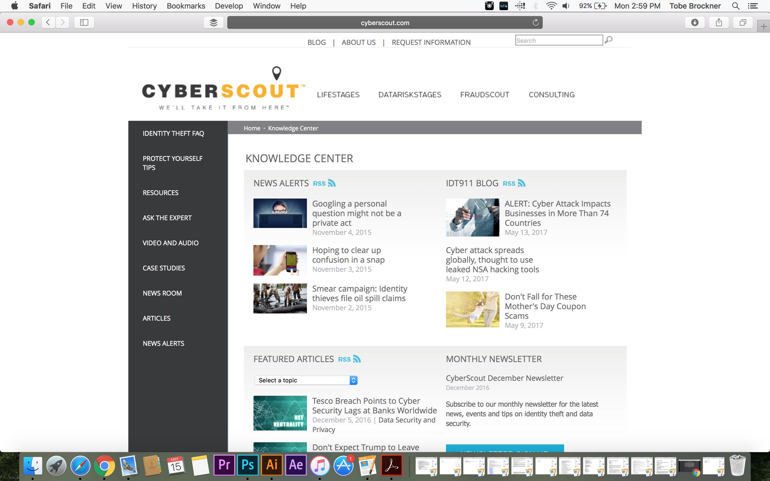Screen dimensions: 770x481
Task: Open Spotlight search in the menu bar
Action: coord(736,6)
